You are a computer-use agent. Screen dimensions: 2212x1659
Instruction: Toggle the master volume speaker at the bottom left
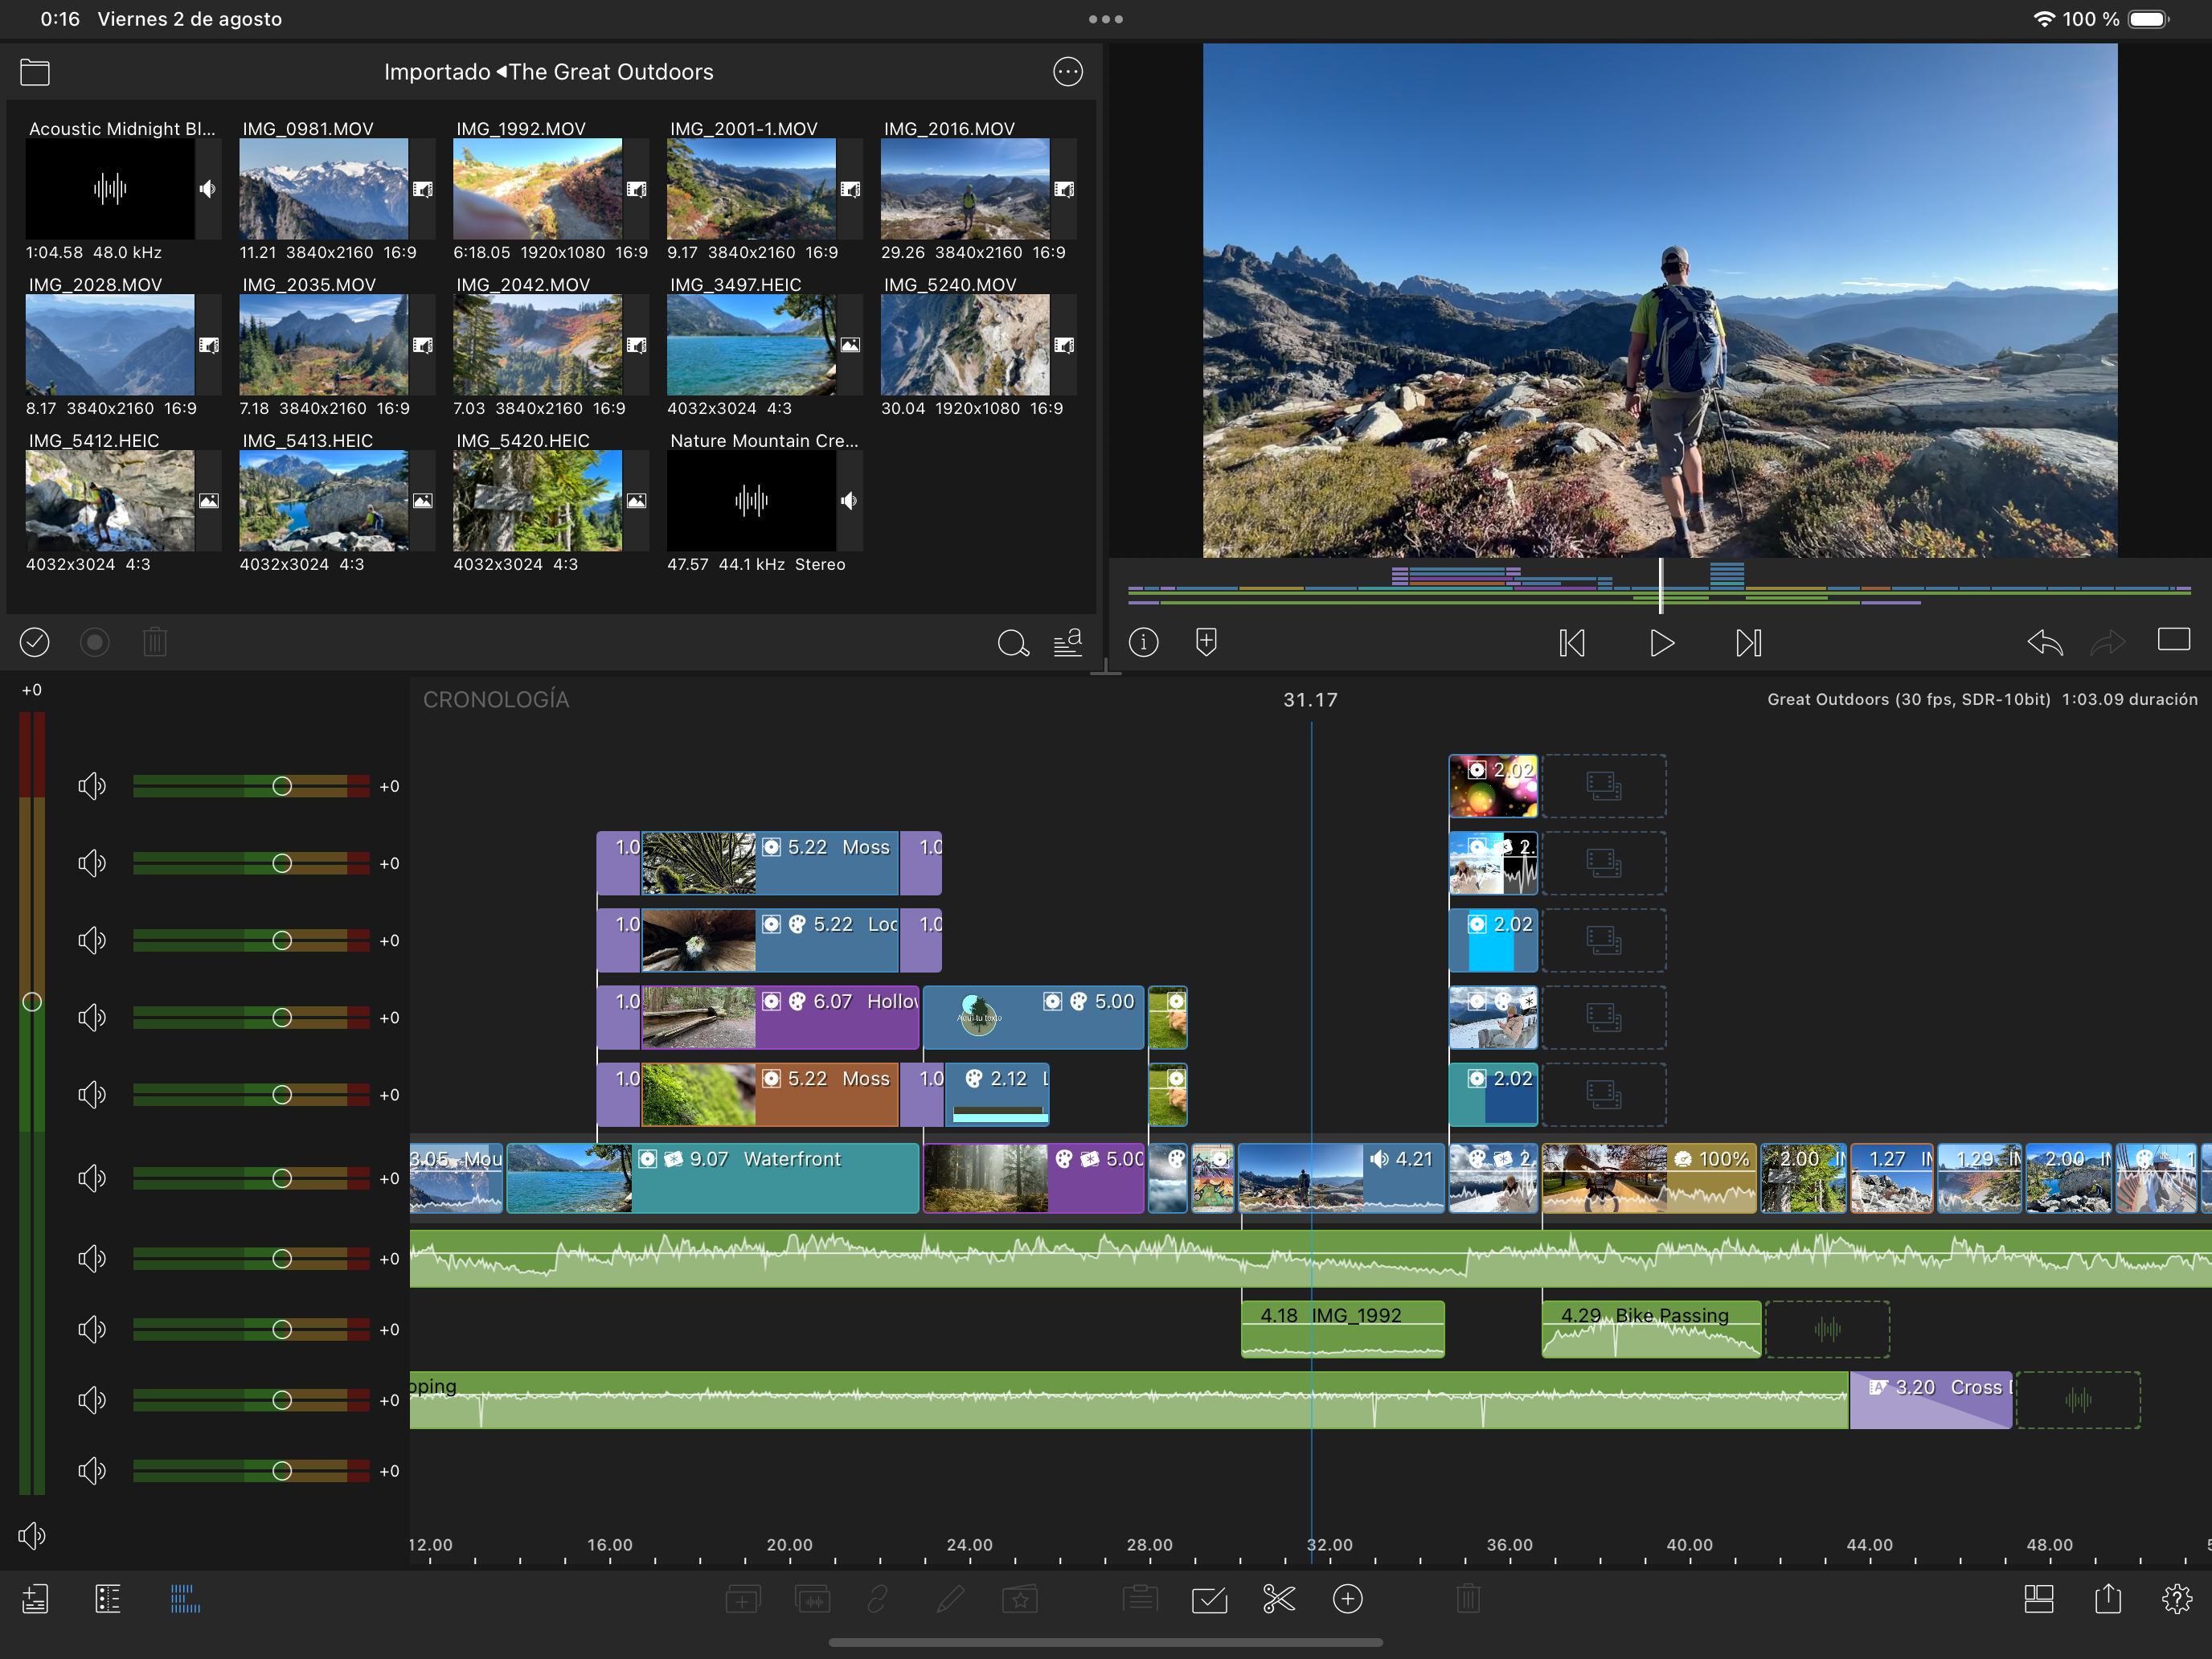pos(32,1535)
